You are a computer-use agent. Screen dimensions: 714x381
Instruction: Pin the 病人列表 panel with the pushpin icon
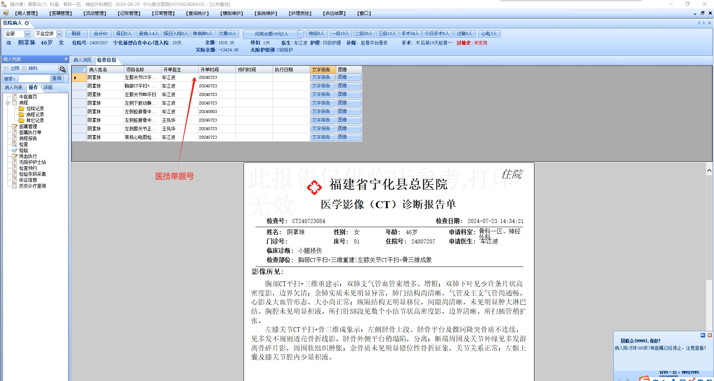66,59
